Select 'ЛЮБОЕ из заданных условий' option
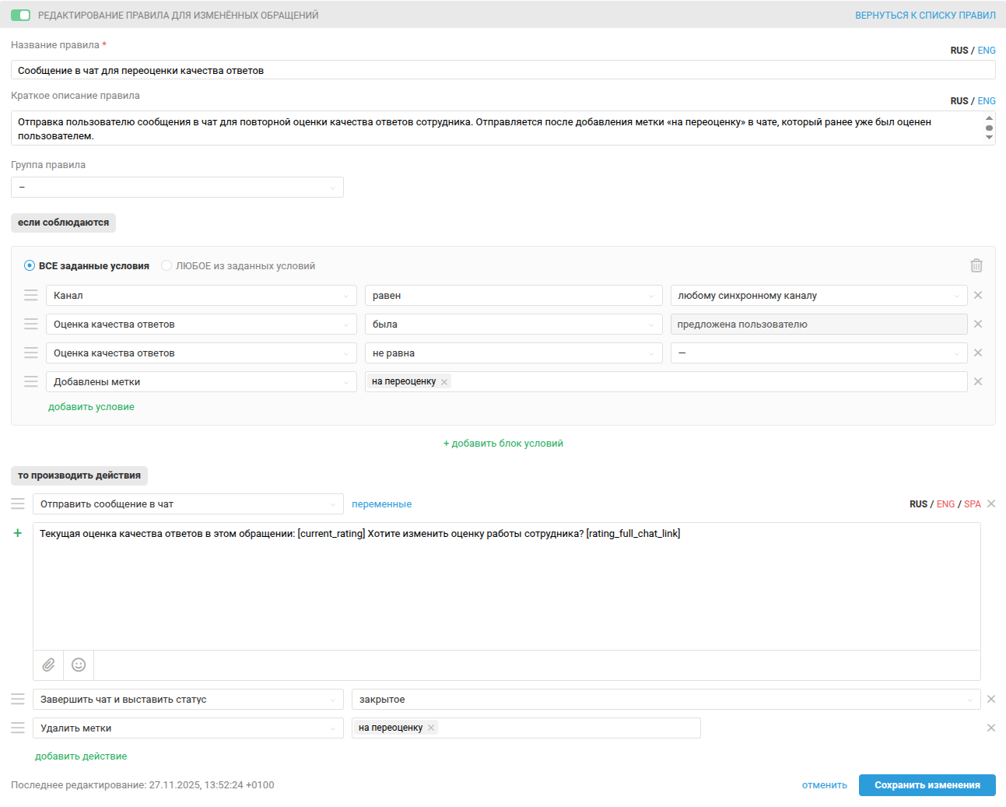This screenshot has width=1006, height=807. (x=166, y=265)
